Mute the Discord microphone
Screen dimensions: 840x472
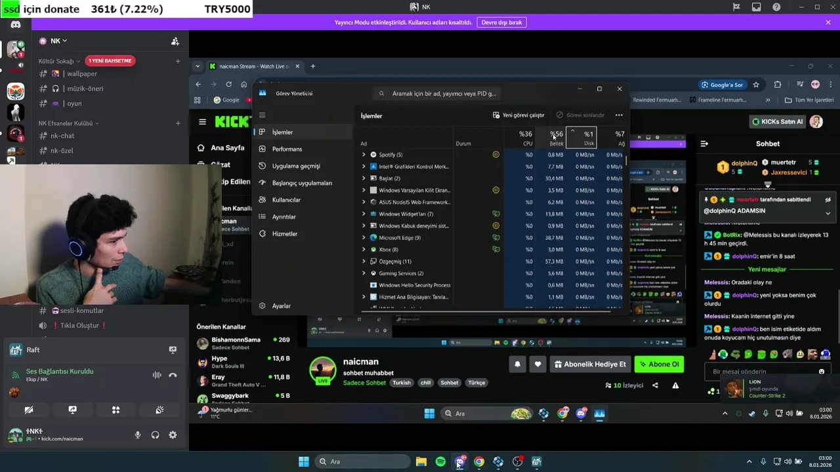point(138,435)
